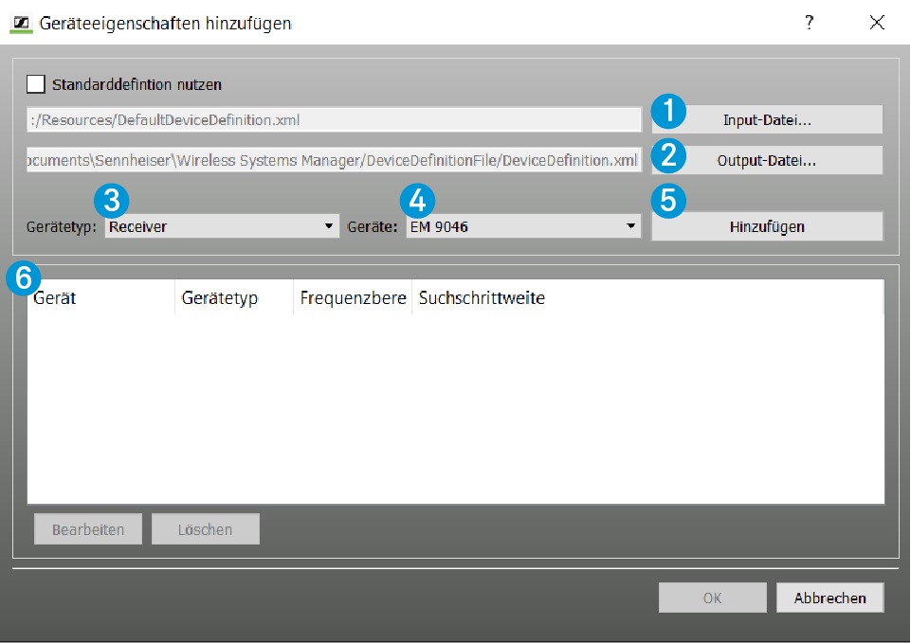
Task: Click the Suchschrittweite column header
Action: (482, 298)
